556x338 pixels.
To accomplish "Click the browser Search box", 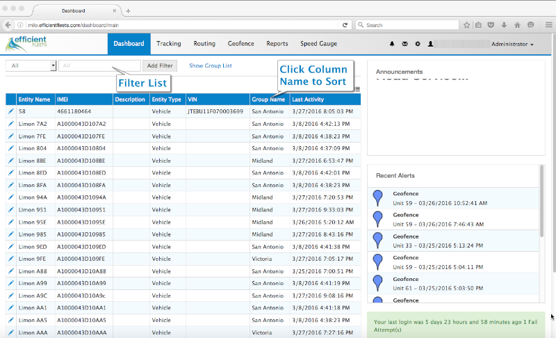I will coord(407,25).
